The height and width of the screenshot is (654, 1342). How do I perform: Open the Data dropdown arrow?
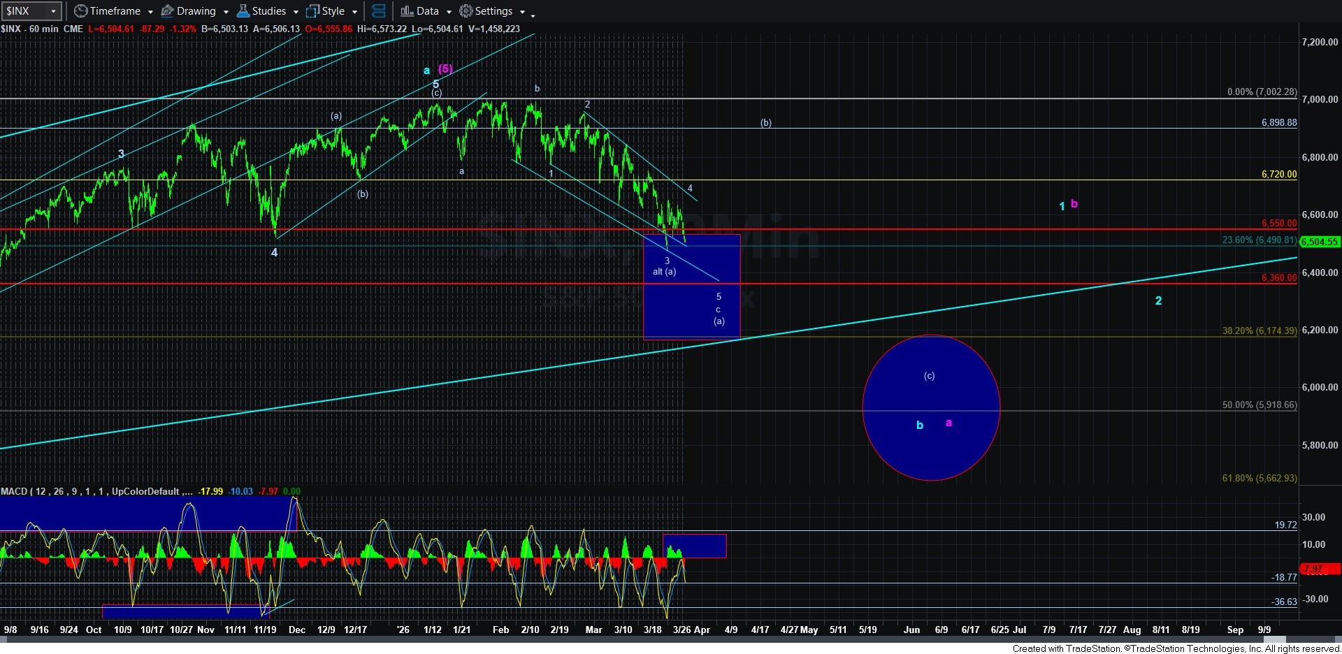[x=449, y=12]
